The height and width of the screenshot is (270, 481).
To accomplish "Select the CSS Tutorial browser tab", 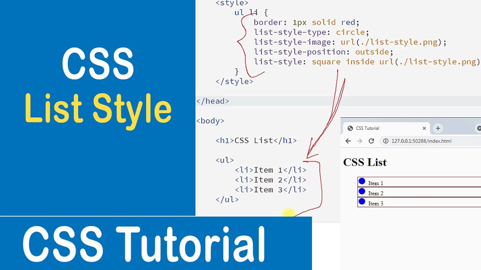I will 387,128.
